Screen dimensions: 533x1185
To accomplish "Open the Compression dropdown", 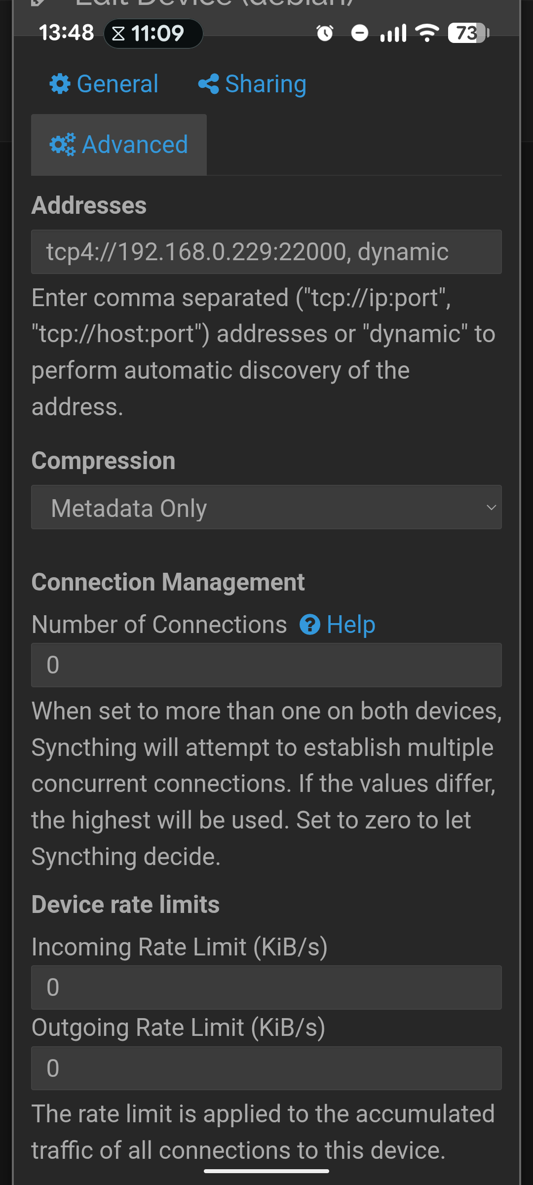I will (266, 507).
